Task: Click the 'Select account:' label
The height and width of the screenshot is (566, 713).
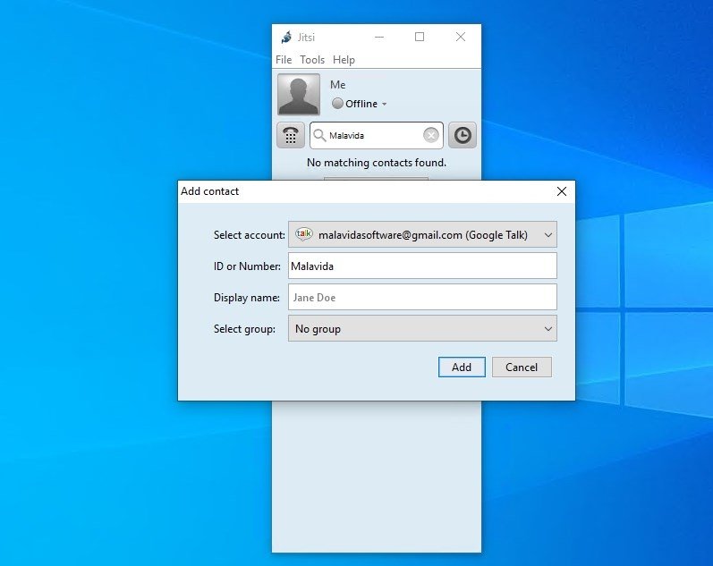Action: tap(250, 235)
